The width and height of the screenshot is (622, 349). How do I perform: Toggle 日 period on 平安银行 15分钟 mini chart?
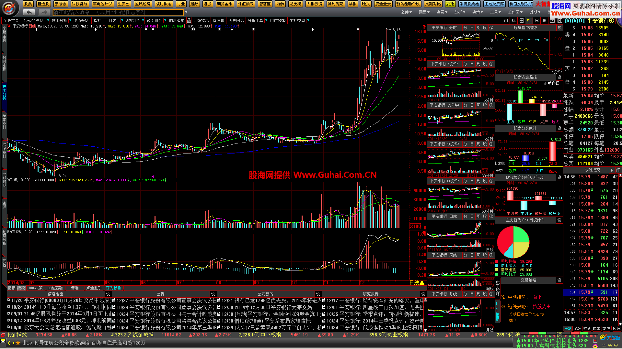tap(472, 105)
